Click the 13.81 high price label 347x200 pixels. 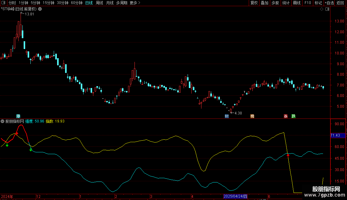point(29,14)
